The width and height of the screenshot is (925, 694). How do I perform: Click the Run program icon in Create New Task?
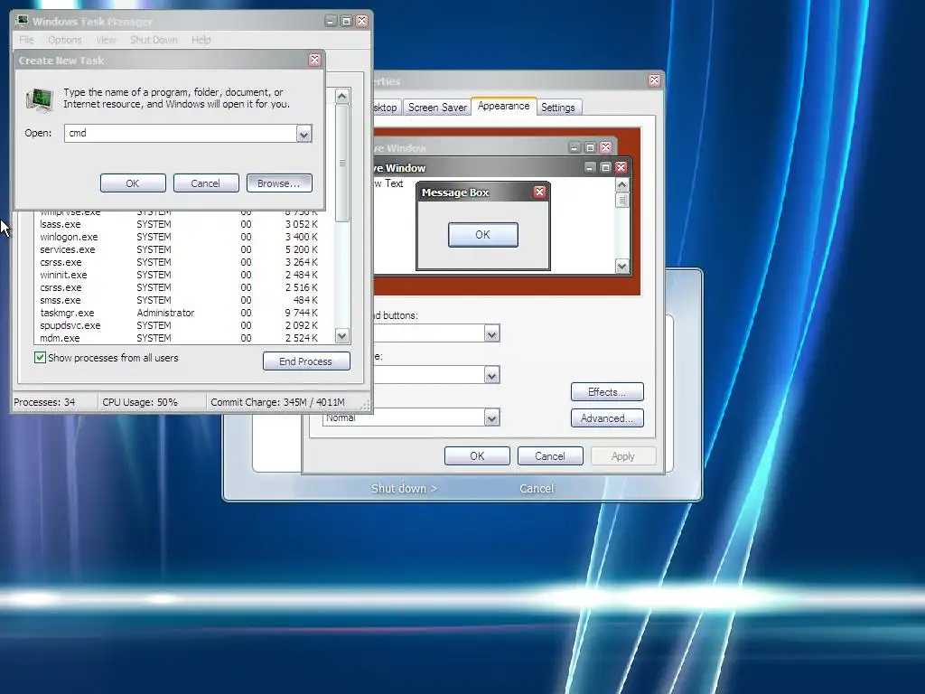coord(40,98)
